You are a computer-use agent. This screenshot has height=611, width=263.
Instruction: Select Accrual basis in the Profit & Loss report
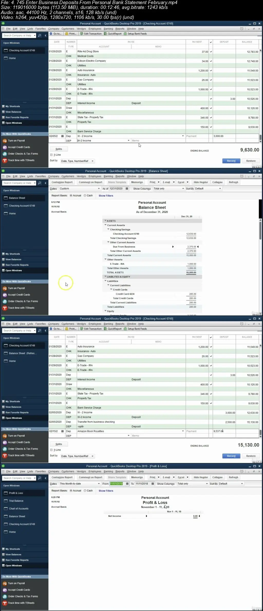71,491
